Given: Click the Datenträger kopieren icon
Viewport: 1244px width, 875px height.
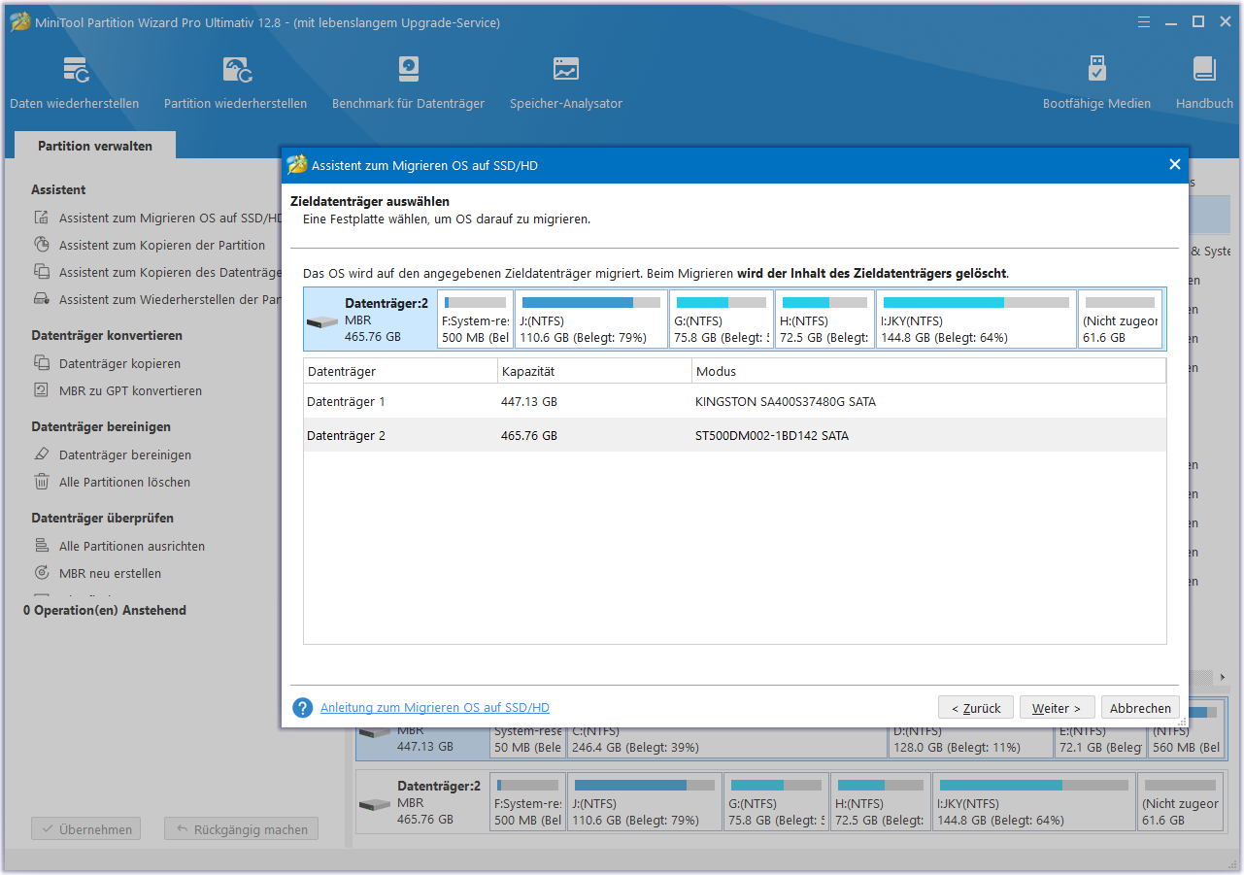Looking at the screenshot, I should click(42, 364).
